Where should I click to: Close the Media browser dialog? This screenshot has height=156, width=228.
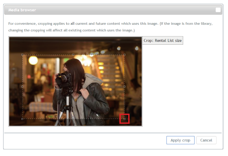(x=218, y=10)
